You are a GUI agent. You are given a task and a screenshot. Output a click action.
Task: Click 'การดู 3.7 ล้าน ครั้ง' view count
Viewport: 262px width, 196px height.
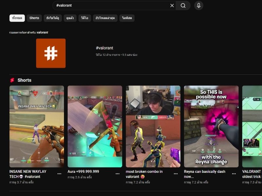(21, 182)
